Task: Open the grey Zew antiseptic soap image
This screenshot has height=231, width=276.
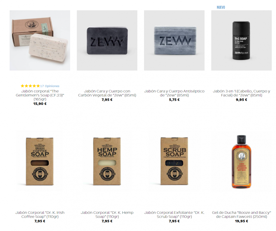Action: pos(174,40)
